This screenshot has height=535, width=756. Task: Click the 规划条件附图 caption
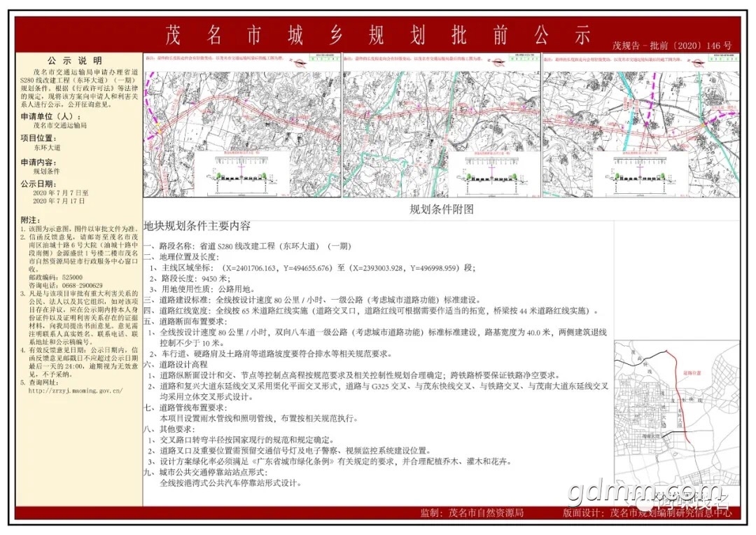(x=441, y=209)
